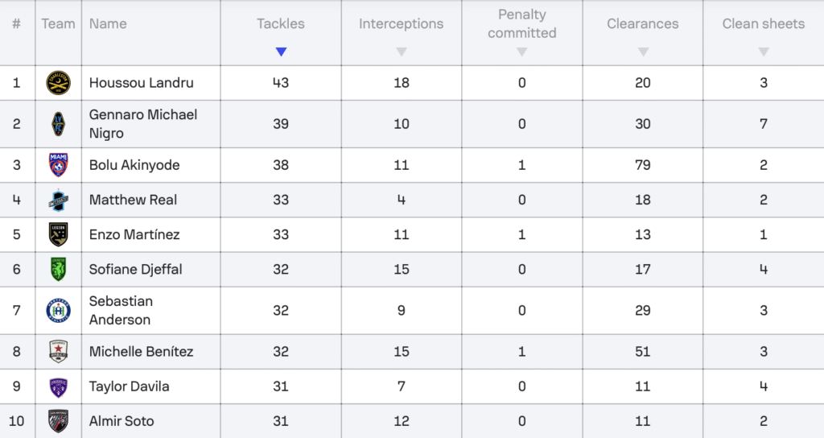Viewport: 824px width, 438px height.
Task: Open the purple crest next to Taylor Davila
Action: [58, 386]
